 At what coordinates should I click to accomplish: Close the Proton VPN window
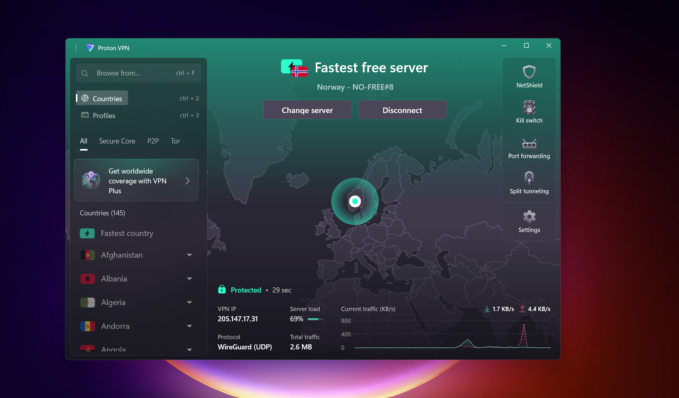click(x=549, y=45)
